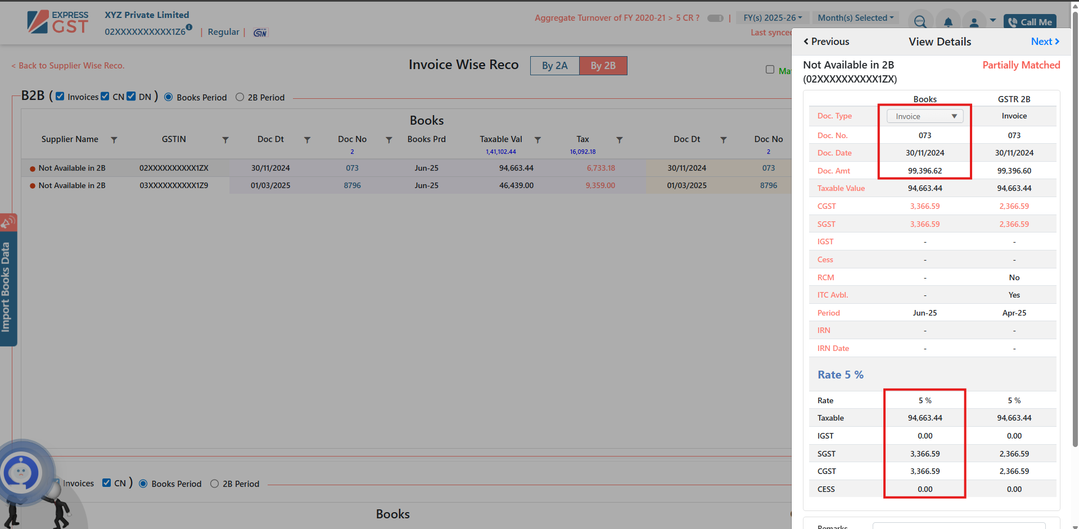Open the Month(s) Selected dropdown
The width and height of the screenshot is (1079, 529).
click(x=855, y=18)
